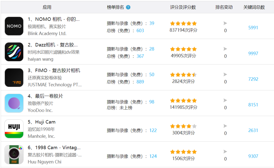Click the 1998 Cam app icon
The image size is (274, 168).
click(14, 155)
